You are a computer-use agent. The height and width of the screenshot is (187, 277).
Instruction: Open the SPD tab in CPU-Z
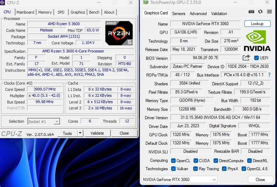click(61, 12)
